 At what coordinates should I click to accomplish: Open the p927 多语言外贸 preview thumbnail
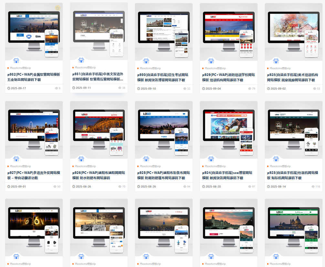point(34,130)
